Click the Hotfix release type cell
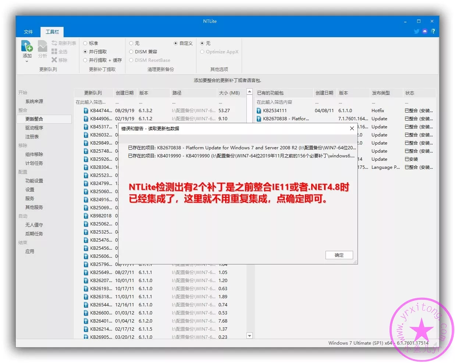 click(378, 110)
